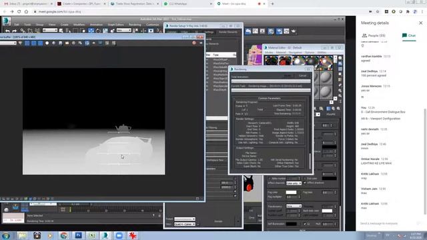Image resolution: width=427 pixels, height=240 pixels.
Task: Click the selection lock icon in status bar
Action: click(x=159, y=215)
